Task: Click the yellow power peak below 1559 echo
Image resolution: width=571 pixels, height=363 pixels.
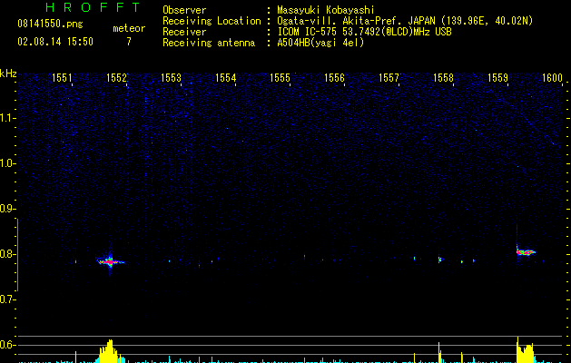Action: [525, 350]
